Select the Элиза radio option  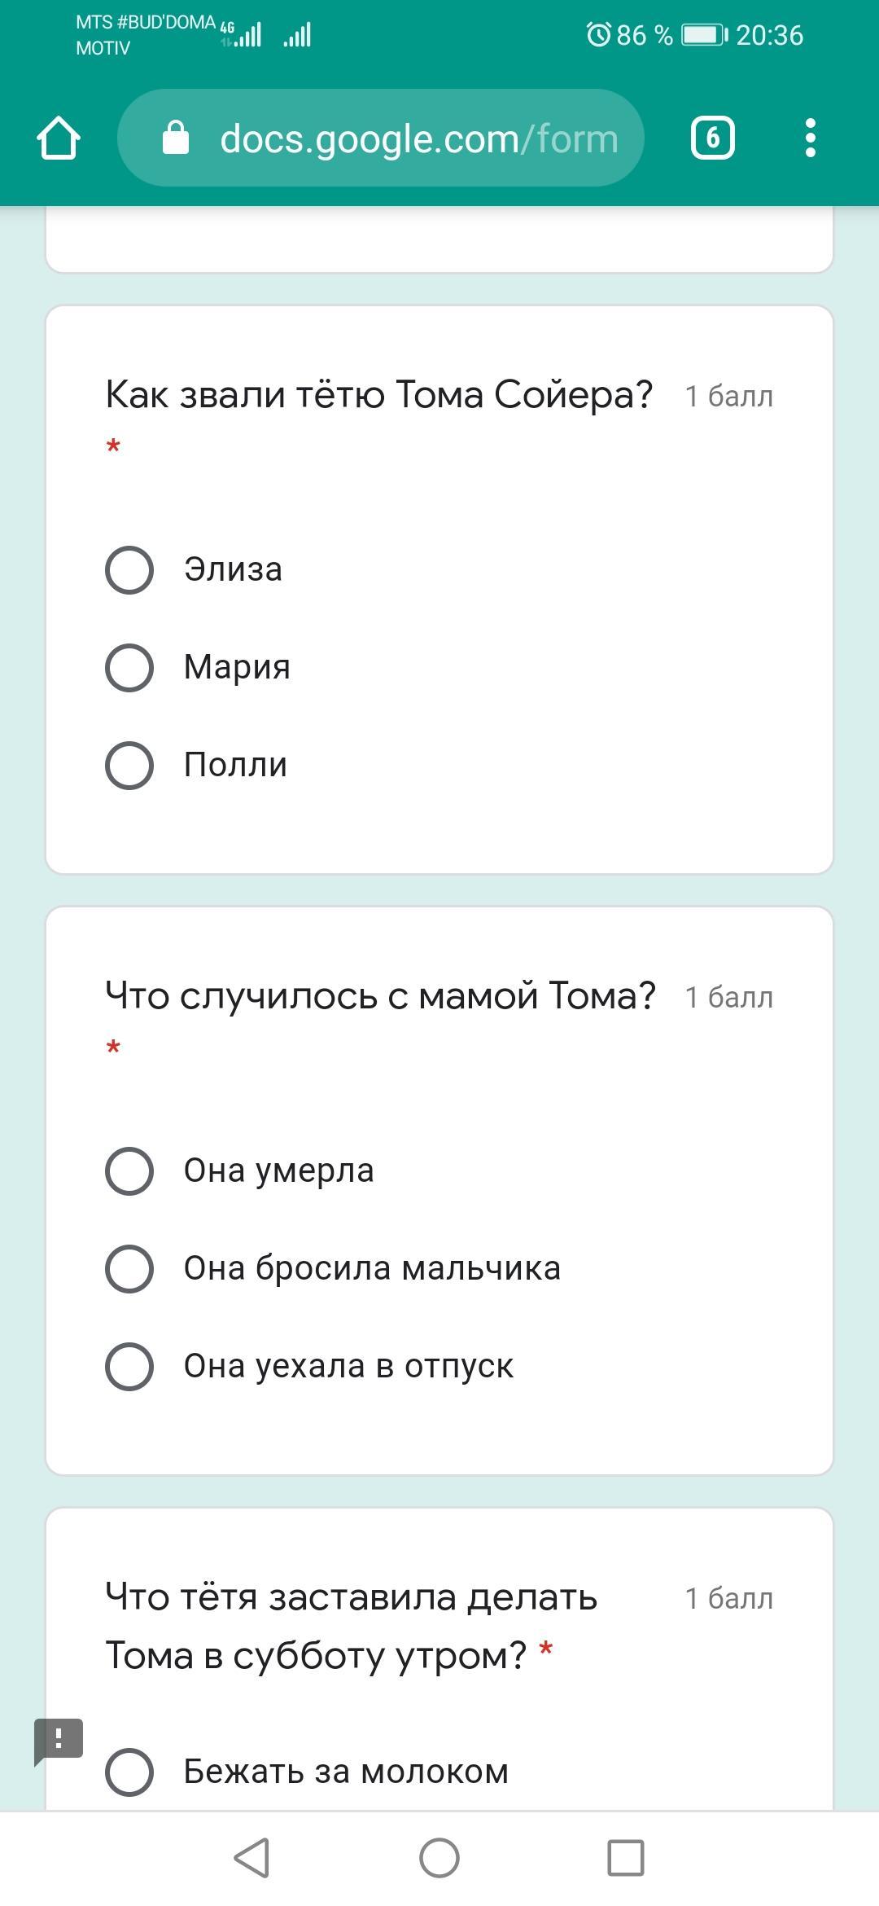[x=129, y=569]
